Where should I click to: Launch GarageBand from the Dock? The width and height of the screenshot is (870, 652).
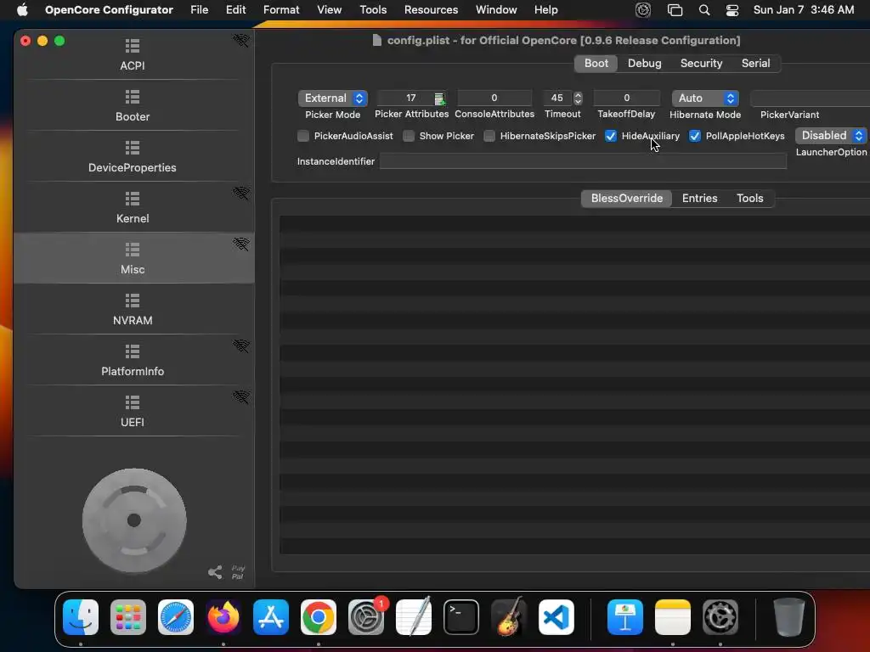(508, 617)
